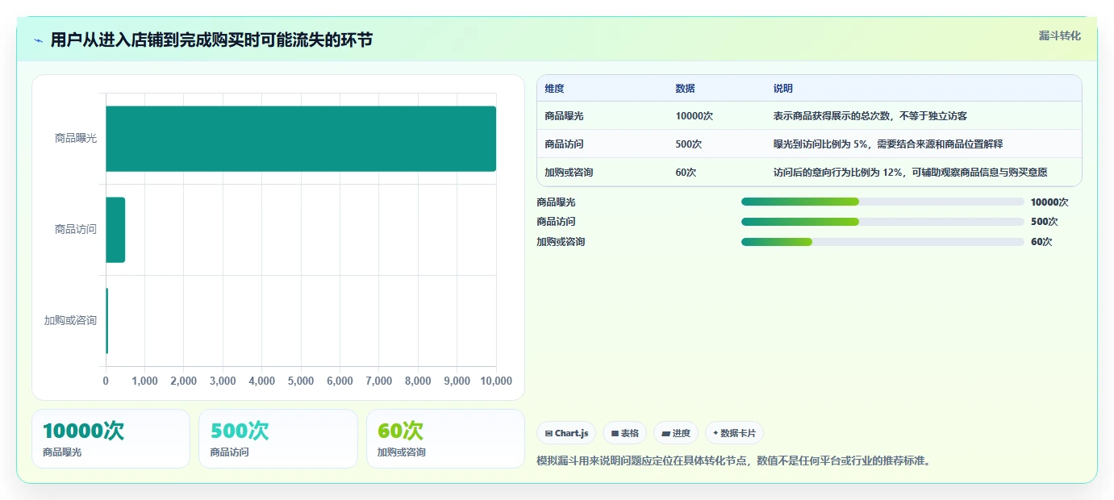Click the 8,000 tick on the chart x-axis
This screenshot has width=1114, height=500.
click(x=418, y=381)
